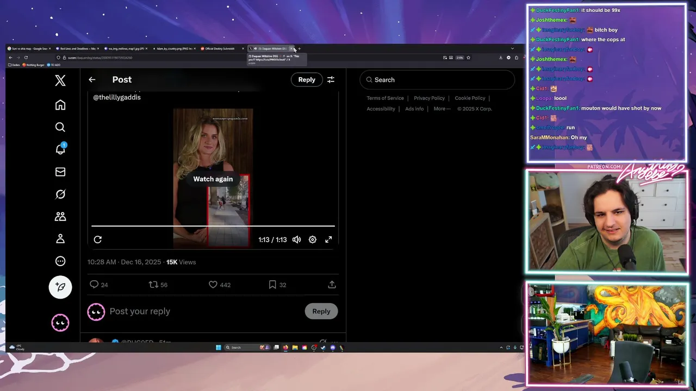Open Privacy Policy link
This screenshot has width=696, height=391.
click(x=429, y=98)
